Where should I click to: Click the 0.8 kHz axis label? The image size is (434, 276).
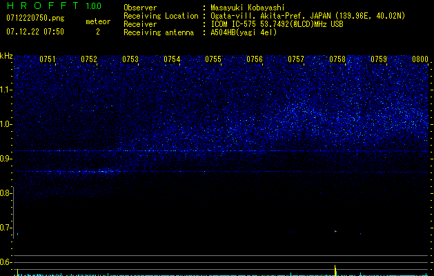click(6, 193)
